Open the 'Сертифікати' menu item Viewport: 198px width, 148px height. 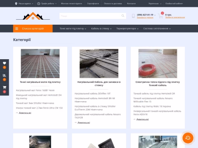(x=93, y=4)
